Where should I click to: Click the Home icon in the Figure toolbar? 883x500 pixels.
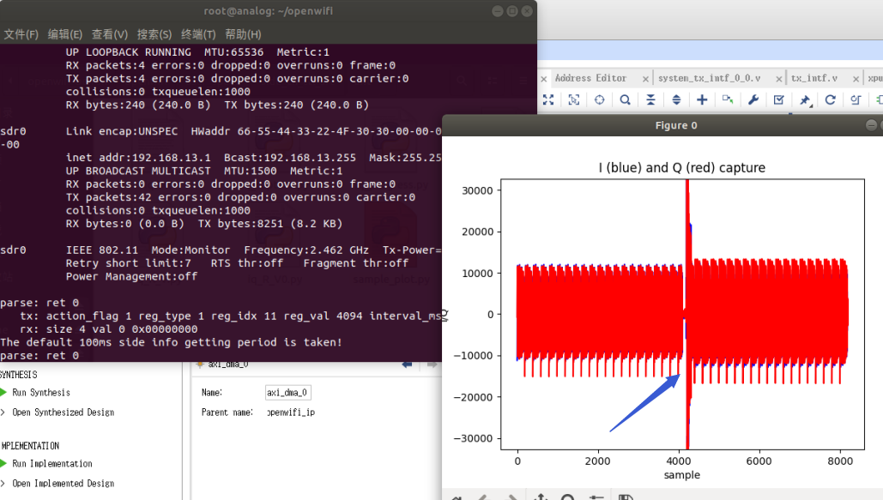[x=457, y=497]
